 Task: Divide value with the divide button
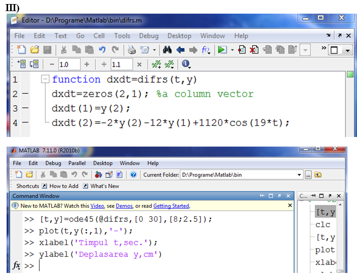104,65
